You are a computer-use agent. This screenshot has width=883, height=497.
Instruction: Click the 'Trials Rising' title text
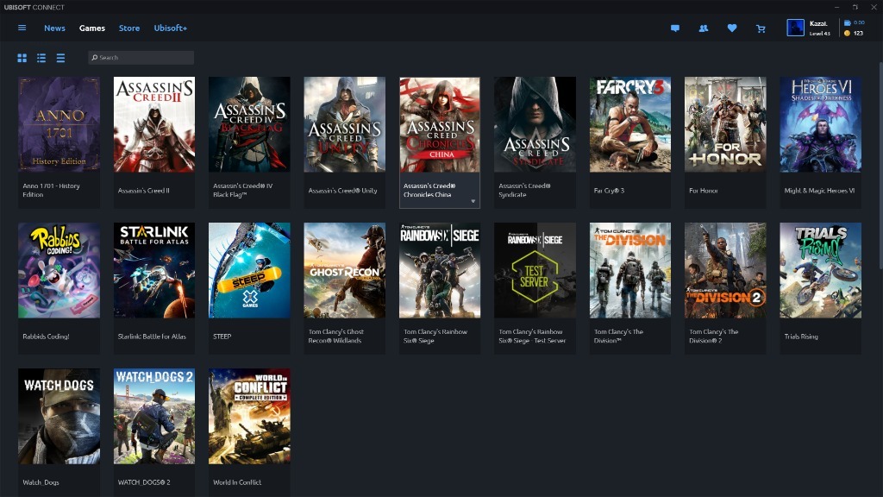[801, 337]
